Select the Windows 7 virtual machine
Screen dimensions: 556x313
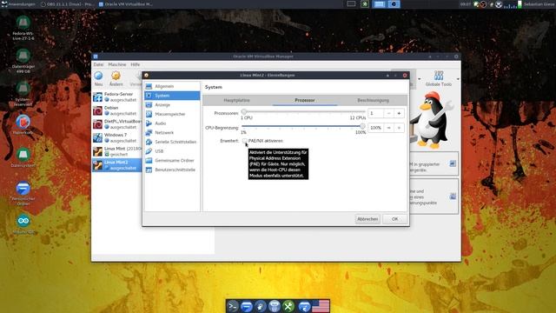pyautogui.click(x=116, y=137)
